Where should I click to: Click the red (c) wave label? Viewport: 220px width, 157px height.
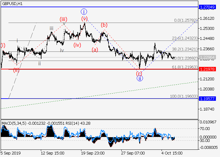tap(139, 73)
